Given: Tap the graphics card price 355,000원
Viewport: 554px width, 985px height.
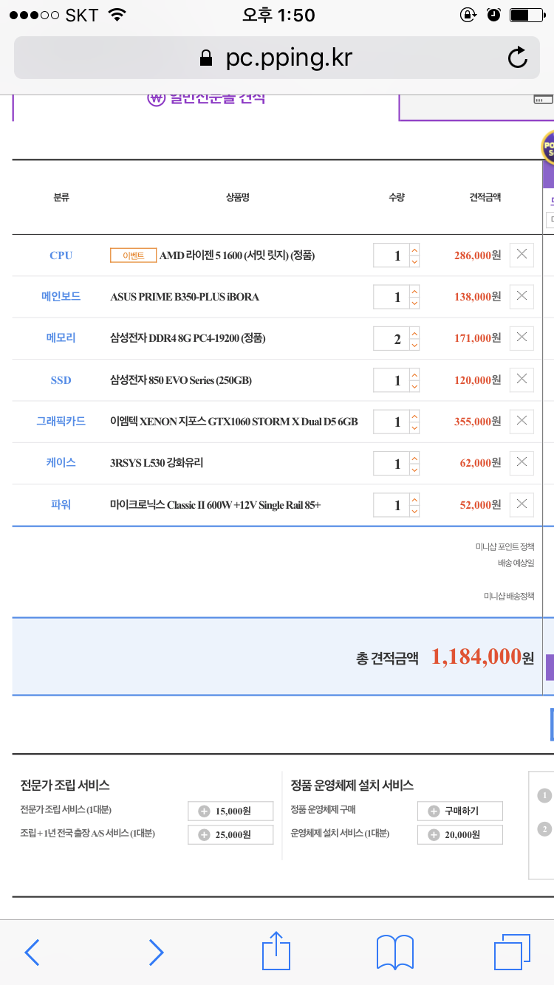Looking at the screenshot, I should pyautogui.click(x=477, y=422).
